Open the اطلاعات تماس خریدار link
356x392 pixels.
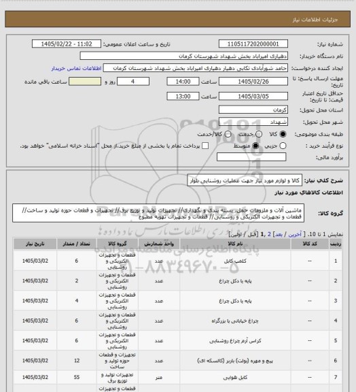76,68
